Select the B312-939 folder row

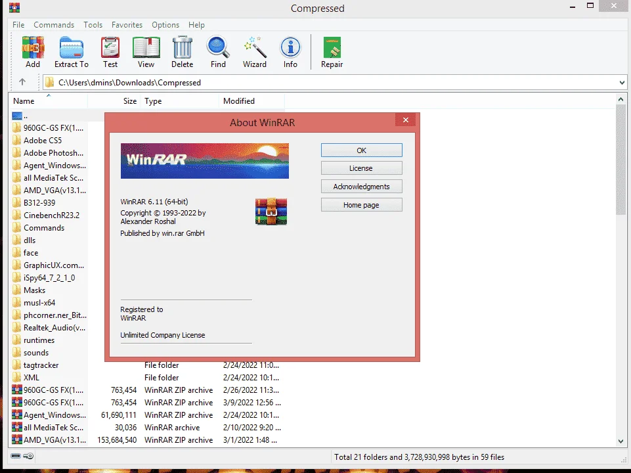click(49, 202)
